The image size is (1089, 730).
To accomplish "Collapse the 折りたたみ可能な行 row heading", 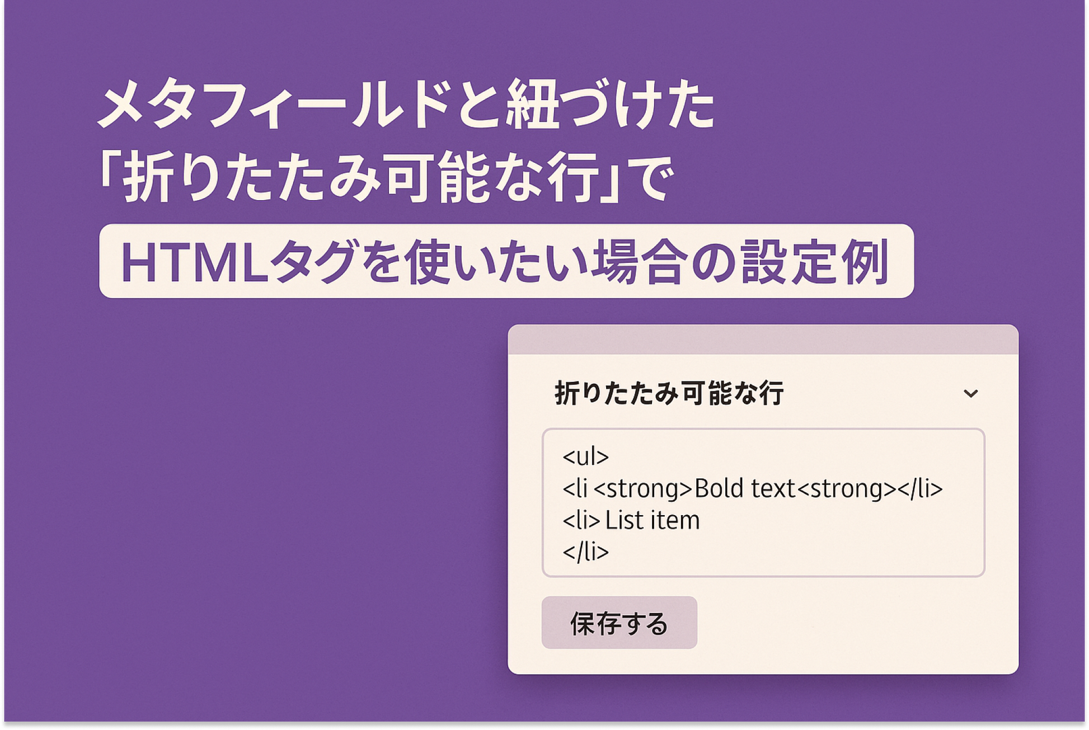I will (669, 393).
